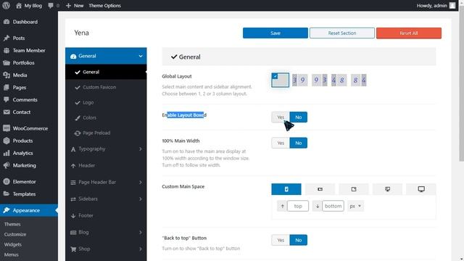
Task: Collapse the General section chevron
Action: [x=141, y=56]
